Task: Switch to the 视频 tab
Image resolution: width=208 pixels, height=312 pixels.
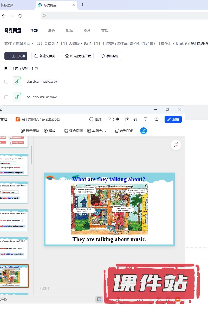Action: point(69,30)
